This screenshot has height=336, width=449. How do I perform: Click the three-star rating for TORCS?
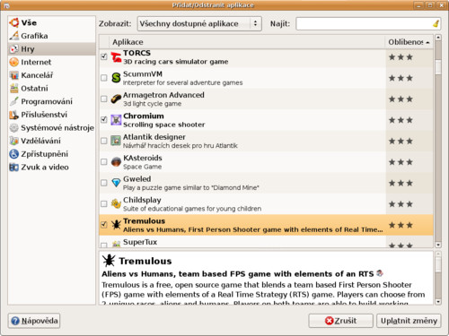tap(401, 57)
